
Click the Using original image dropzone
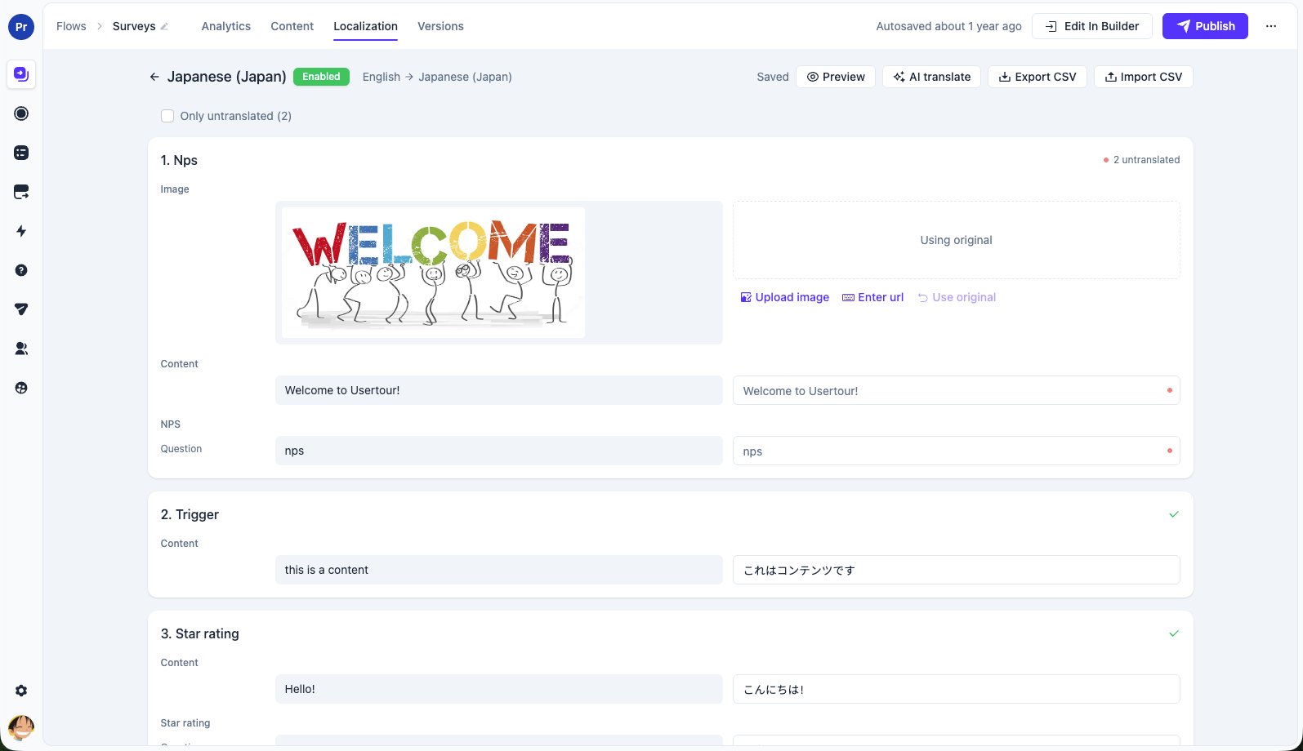956,240
